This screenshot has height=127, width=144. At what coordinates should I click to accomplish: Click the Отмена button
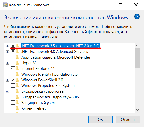(128, 120)
